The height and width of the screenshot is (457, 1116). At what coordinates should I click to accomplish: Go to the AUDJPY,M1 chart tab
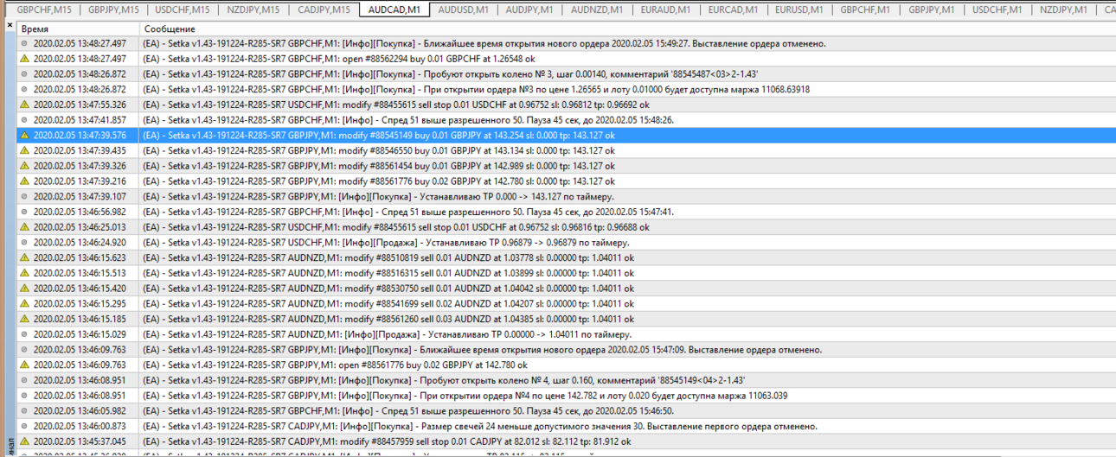click(x=529, y=10)
